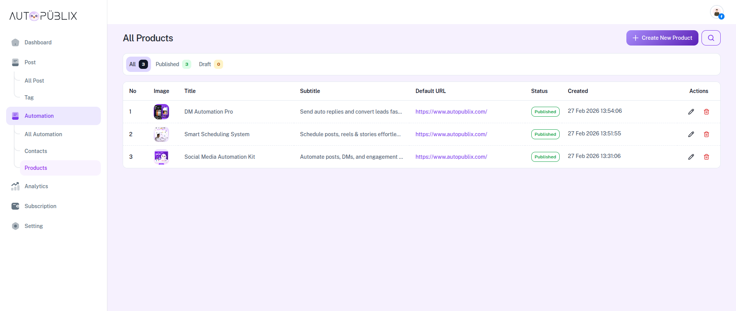
Task: Open the Smart Scheduling System thumbnail image
Action: tap(161, 134)
